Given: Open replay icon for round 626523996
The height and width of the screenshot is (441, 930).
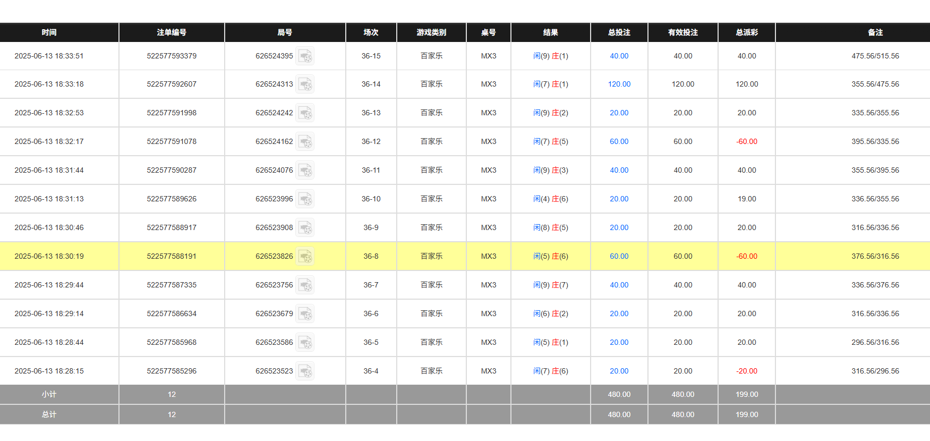Looking at the screenshot, I should [305, 199].
